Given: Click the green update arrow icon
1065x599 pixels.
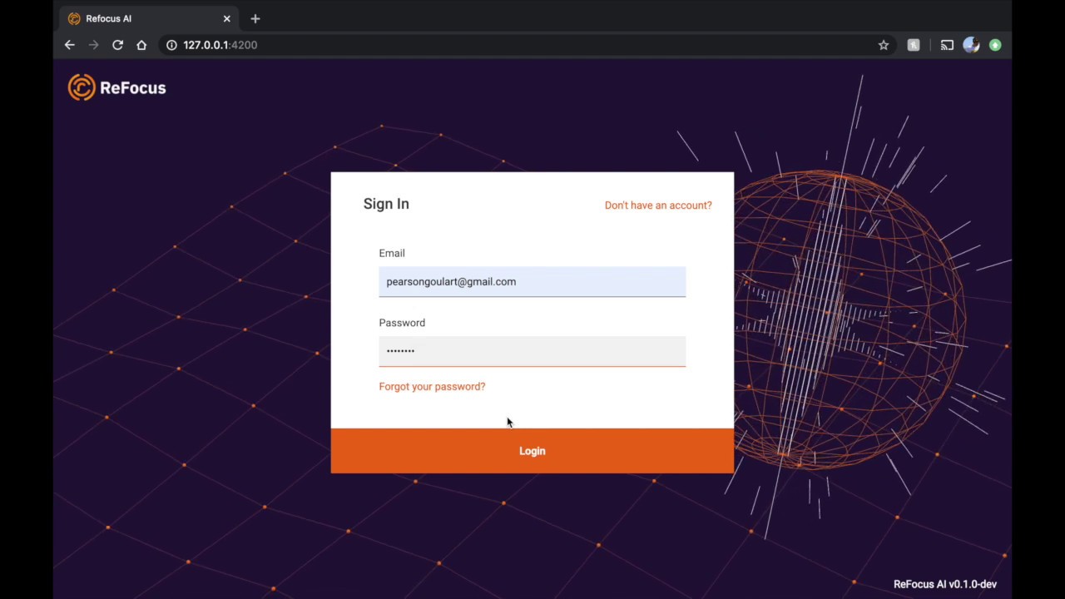Looking at the screenshot, I should 995,45.
